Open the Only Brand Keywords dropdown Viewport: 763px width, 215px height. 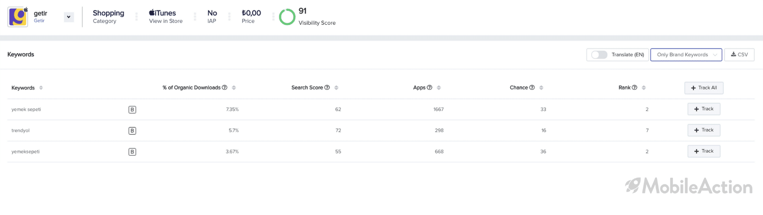pos(686,55)
